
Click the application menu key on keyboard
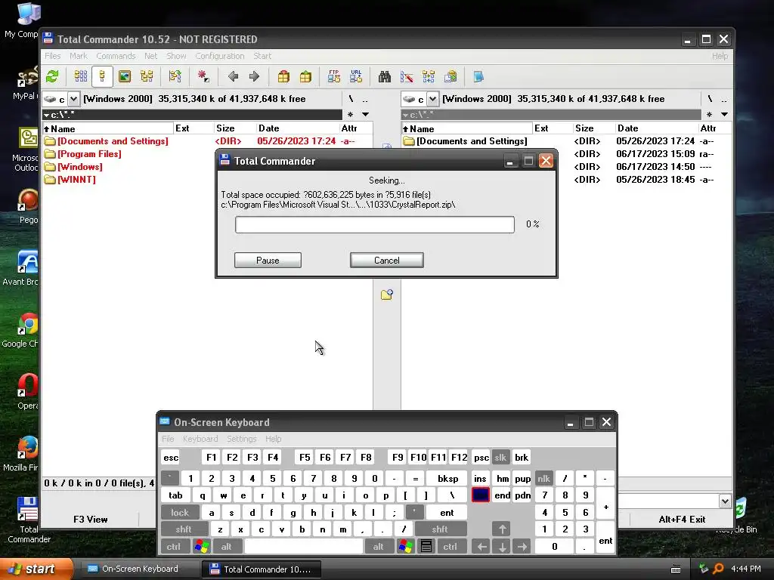(x=426, y=547)
